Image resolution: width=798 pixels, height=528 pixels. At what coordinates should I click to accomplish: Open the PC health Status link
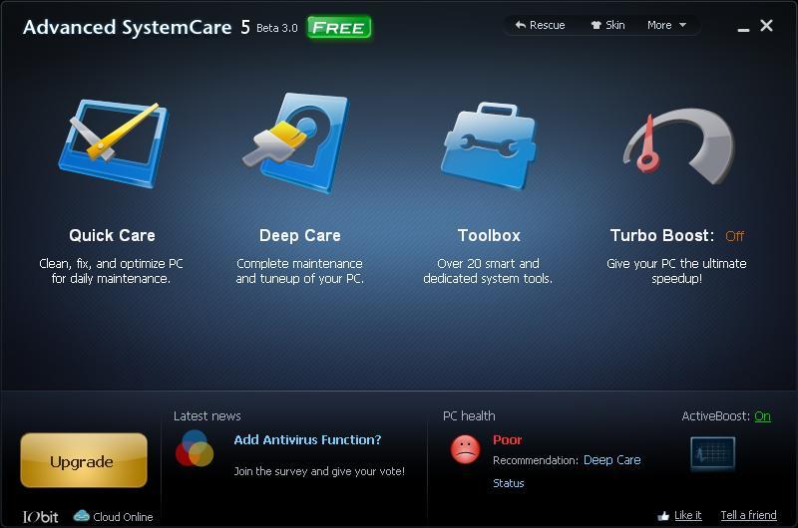click(509, 483)
